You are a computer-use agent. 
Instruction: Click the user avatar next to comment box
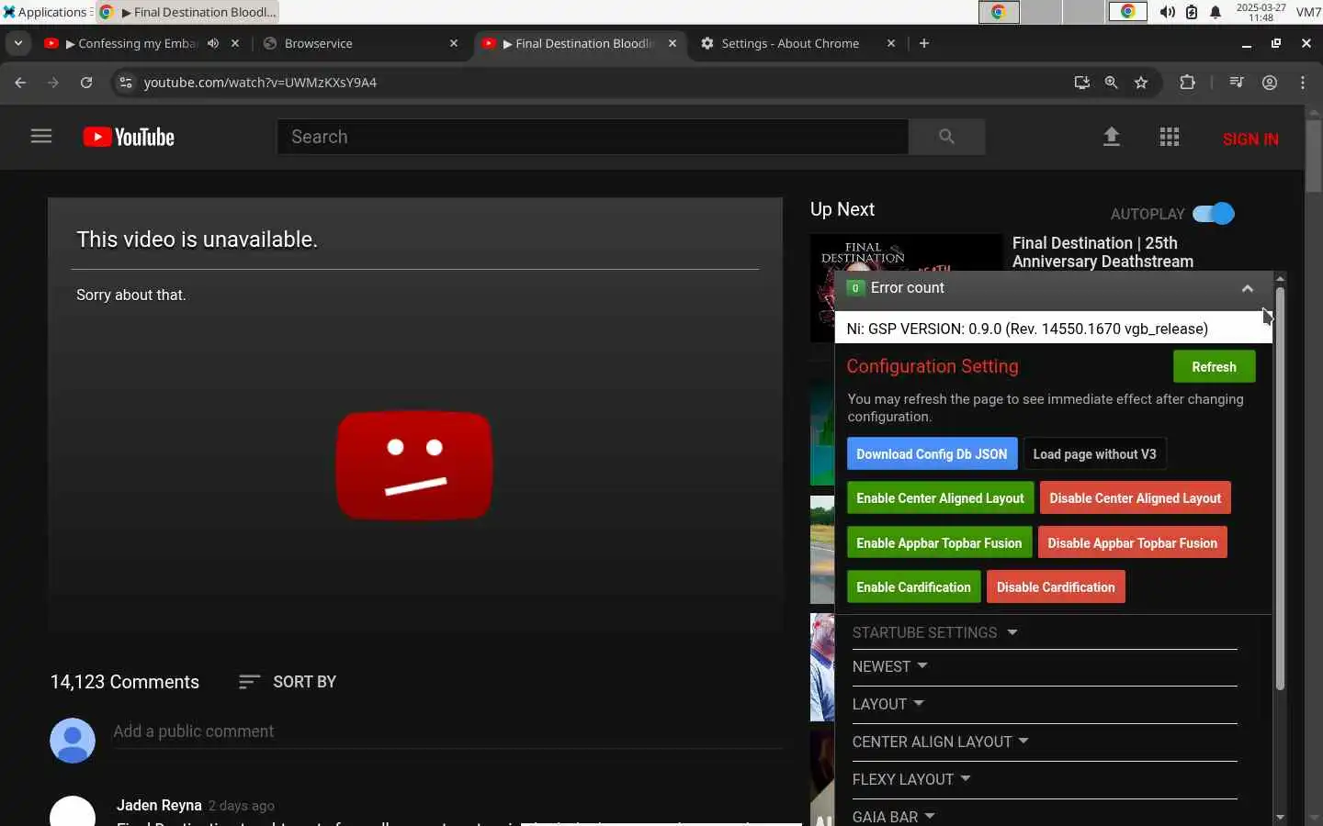pos(73,741)
